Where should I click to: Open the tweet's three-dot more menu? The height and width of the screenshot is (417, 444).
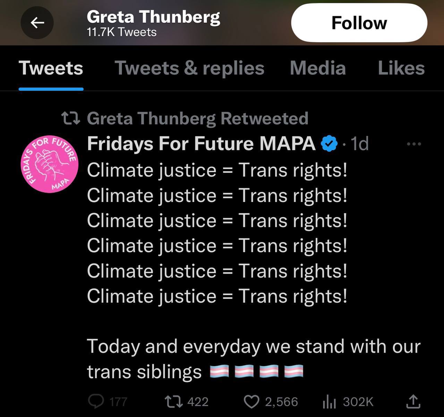tap(414, 144)
